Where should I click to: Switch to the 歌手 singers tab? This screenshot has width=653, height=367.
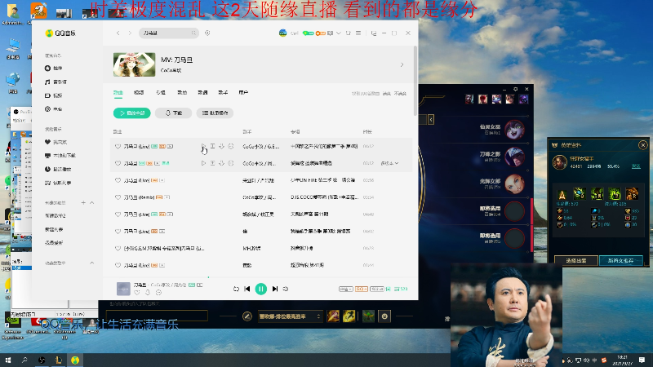click(x=223, y=93)
